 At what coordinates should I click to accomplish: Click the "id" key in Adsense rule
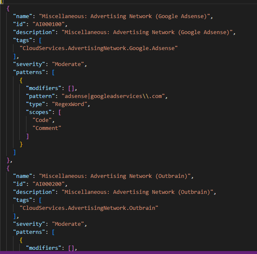pyautogui.click(x=19, y=24)
